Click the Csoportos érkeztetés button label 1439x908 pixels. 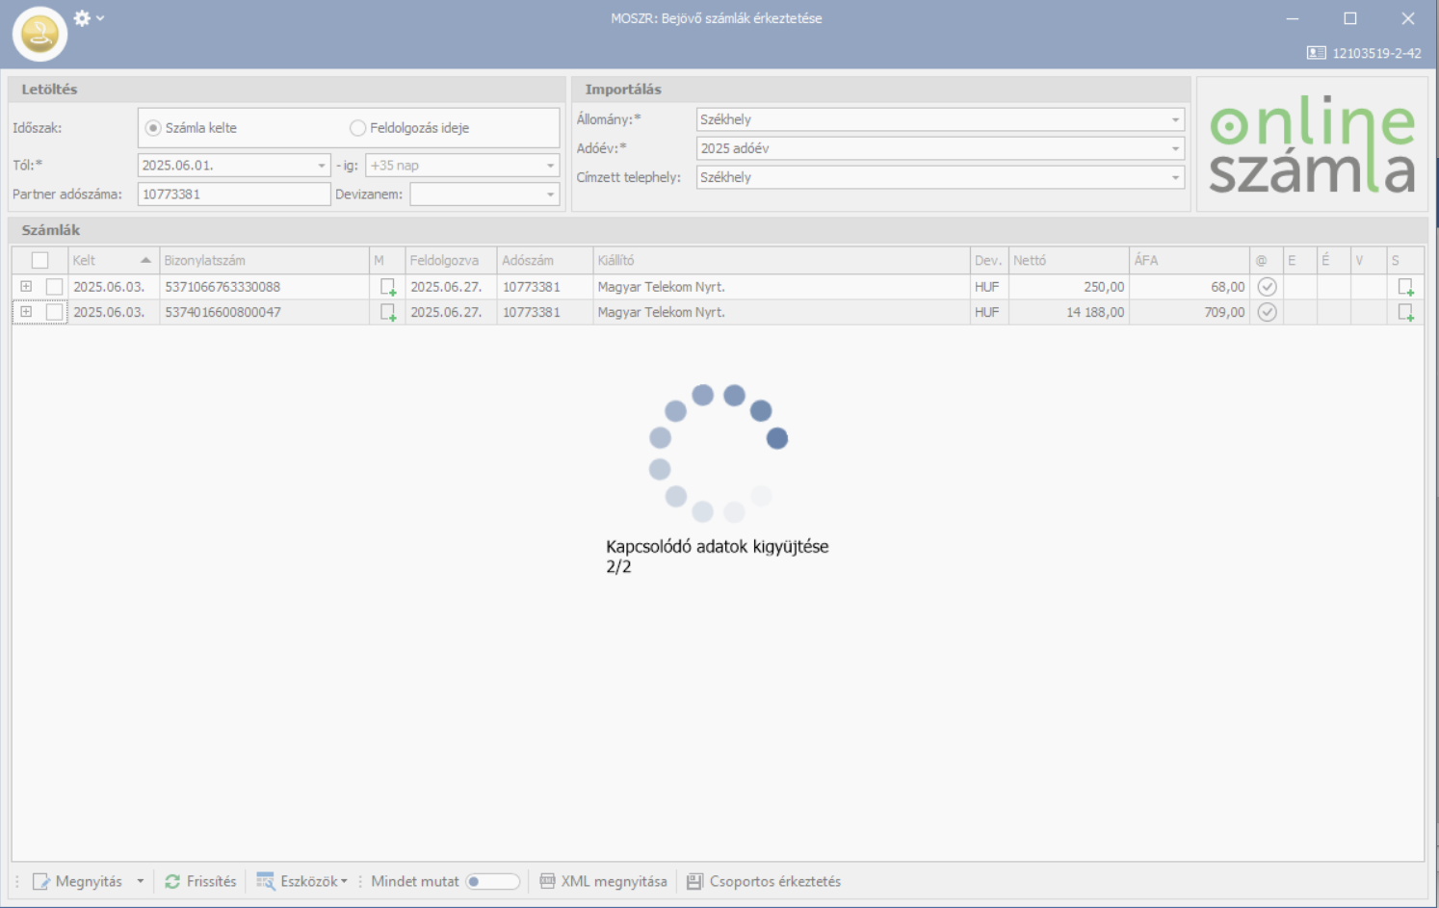point(774,881)
